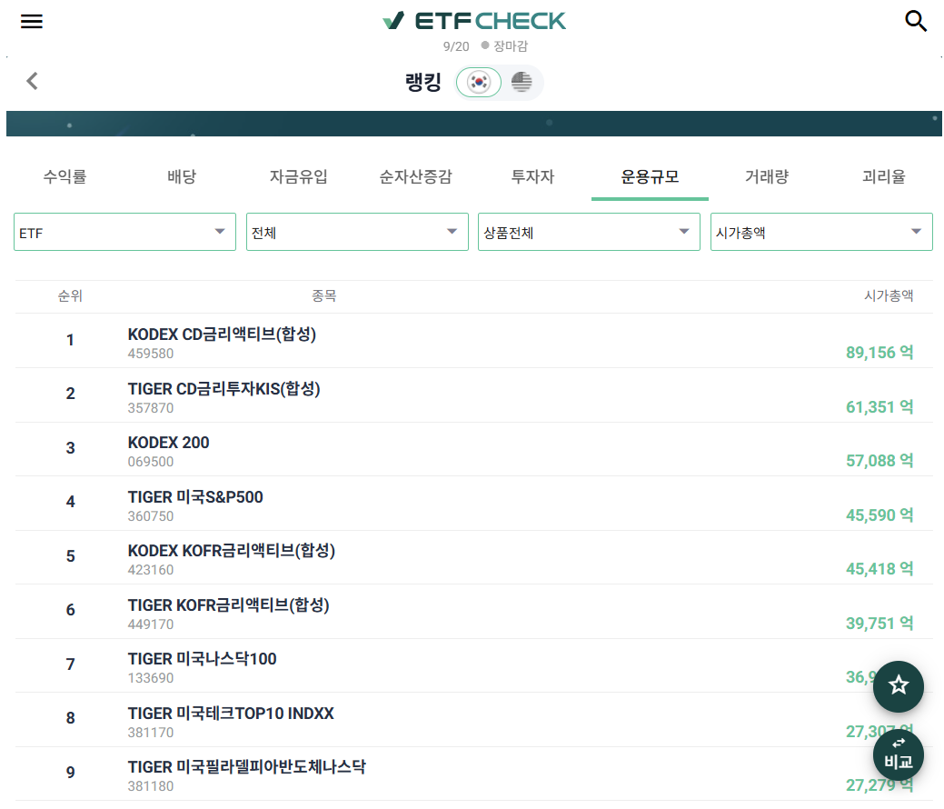
Task: Click the 57,088 억 market cap value
Action: pyautogui.click(x=879, y=461)
